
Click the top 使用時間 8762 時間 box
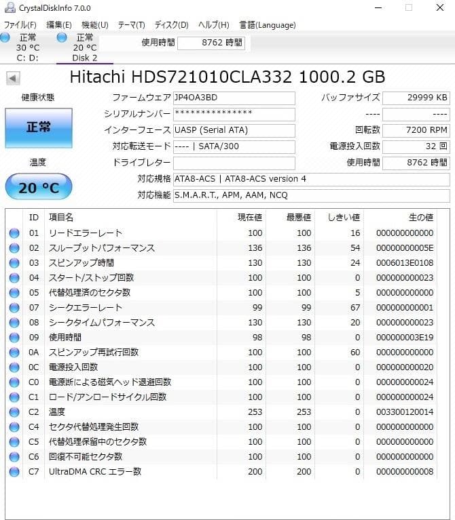click(211, 43)
